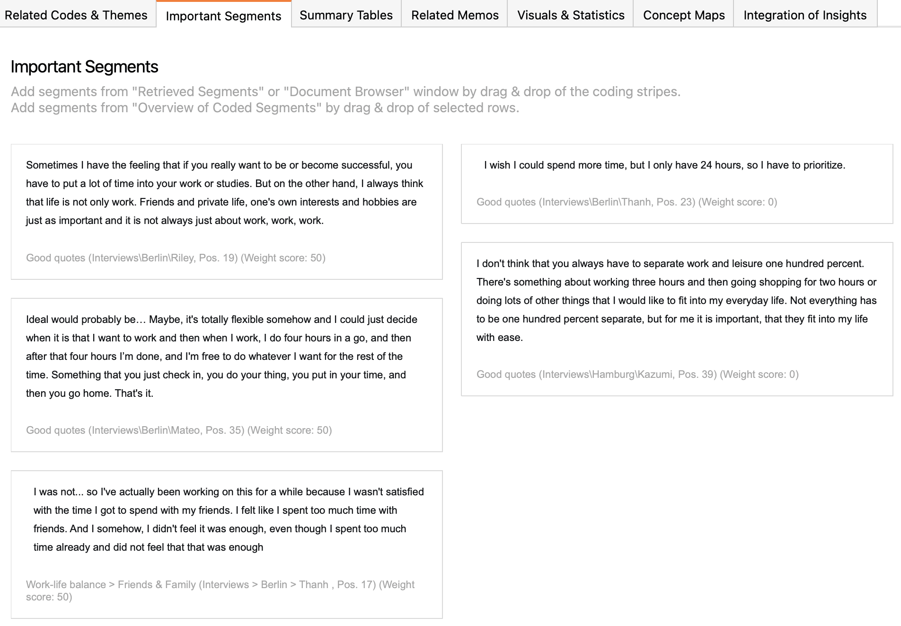Switch to Concept Maps tab
Image resolution: width=901 pixels, height=626 pixels.
click(684, 15)
